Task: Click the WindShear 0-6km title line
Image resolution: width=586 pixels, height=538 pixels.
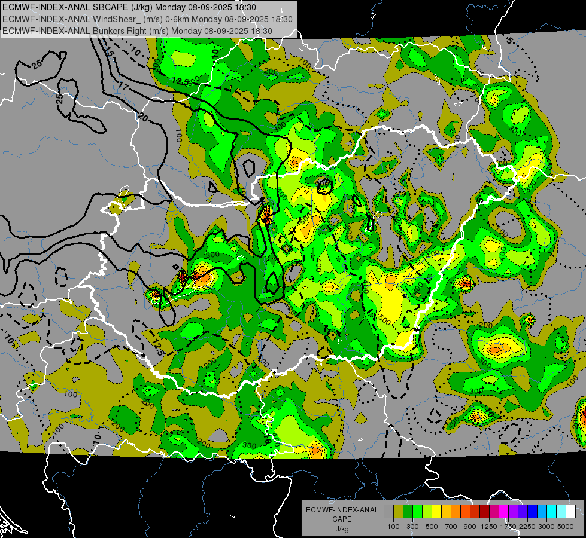Action: [x=147, y=19]
